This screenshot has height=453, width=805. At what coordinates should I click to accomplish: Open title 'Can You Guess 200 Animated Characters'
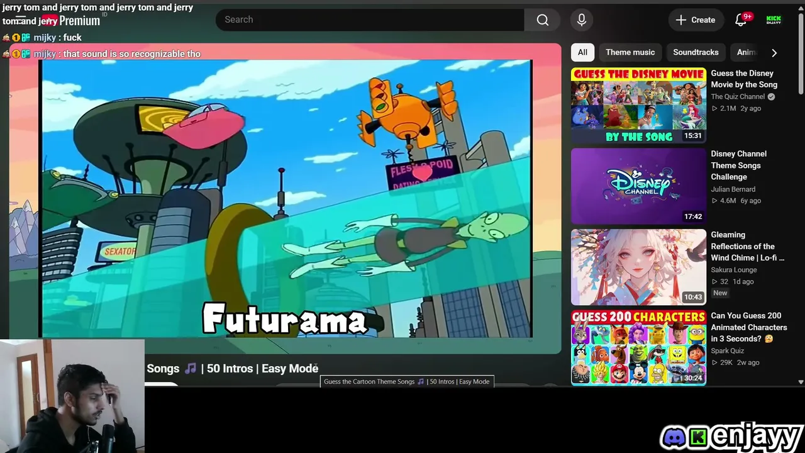coord(748,327)
